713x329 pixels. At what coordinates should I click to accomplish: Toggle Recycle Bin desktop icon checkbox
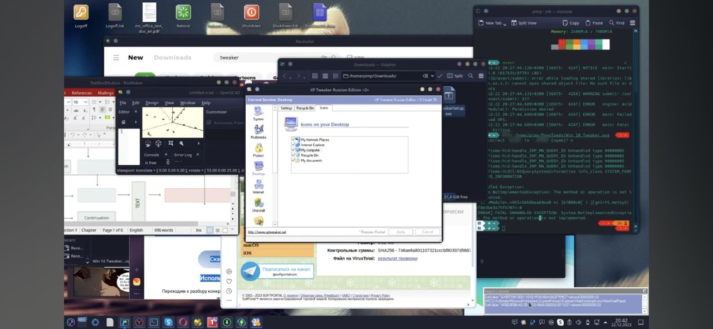(294, 155)
